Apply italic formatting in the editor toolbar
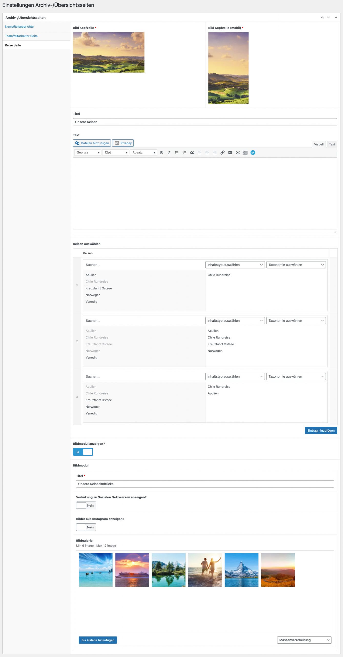343x657 pixels. 169,152
